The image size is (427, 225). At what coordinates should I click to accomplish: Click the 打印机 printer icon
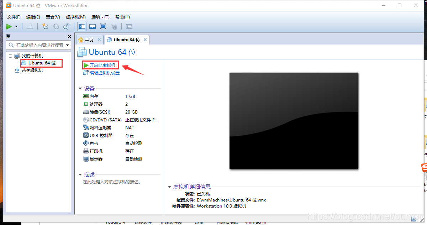pyautogui.click(x=86, y=151)
